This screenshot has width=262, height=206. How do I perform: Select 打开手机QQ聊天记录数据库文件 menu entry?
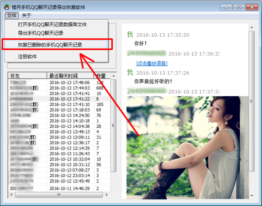point(52,25)
